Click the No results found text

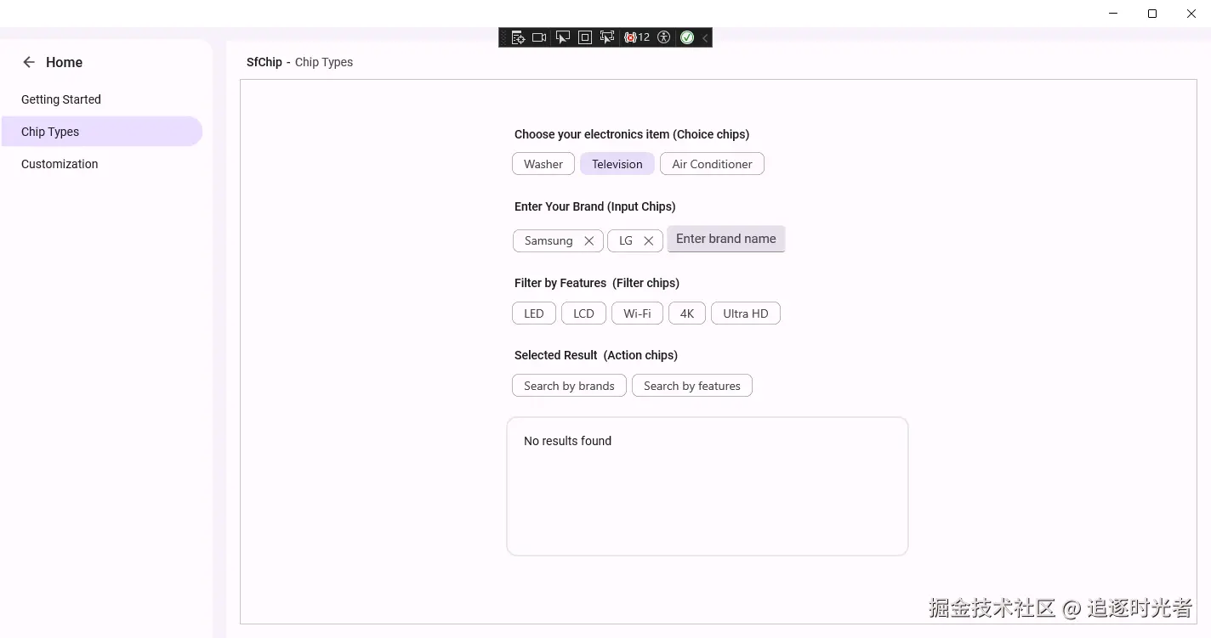coord(567,441)
